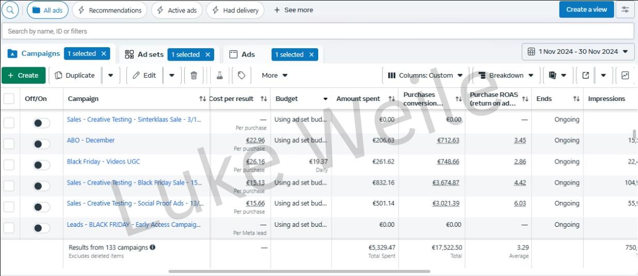Image resolution: width=638 pixels, height=276 pixels.
Task: Toggle the Social Proof Ads switch
Action: click(x=41, y=207)
